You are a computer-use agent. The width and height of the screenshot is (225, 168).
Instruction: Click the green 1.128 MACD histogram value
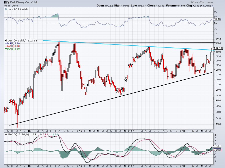click(53, 135)
